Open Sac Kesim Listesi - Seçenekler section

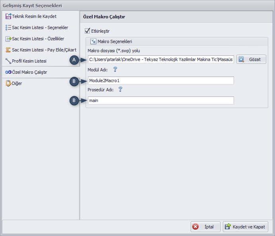[41, 28]
